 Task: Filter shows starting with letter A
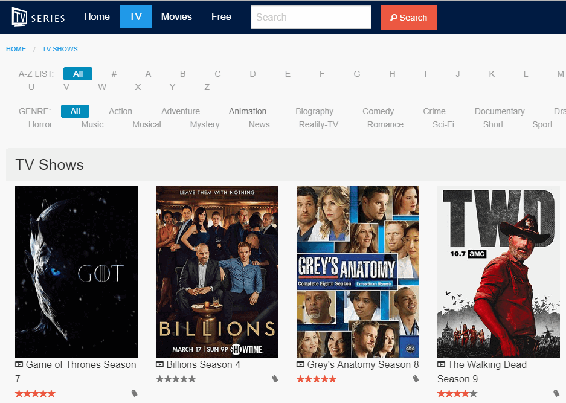pos(148,74)
